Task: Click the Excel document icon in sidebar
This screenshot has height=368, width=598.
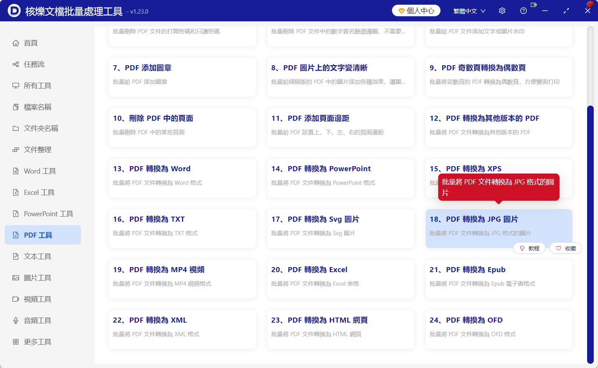Action: [16, 193]
